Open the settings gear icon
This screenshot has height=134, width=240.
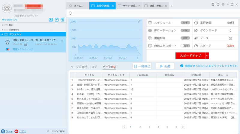[223, 4]
